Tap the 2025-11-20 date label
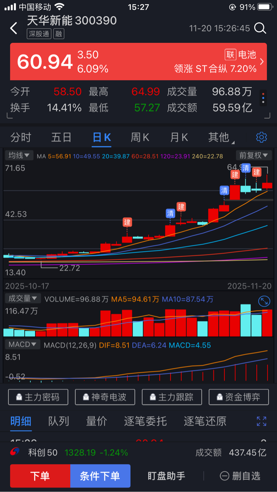This screenshot has height=492, width=277. [x=249, y=286]
